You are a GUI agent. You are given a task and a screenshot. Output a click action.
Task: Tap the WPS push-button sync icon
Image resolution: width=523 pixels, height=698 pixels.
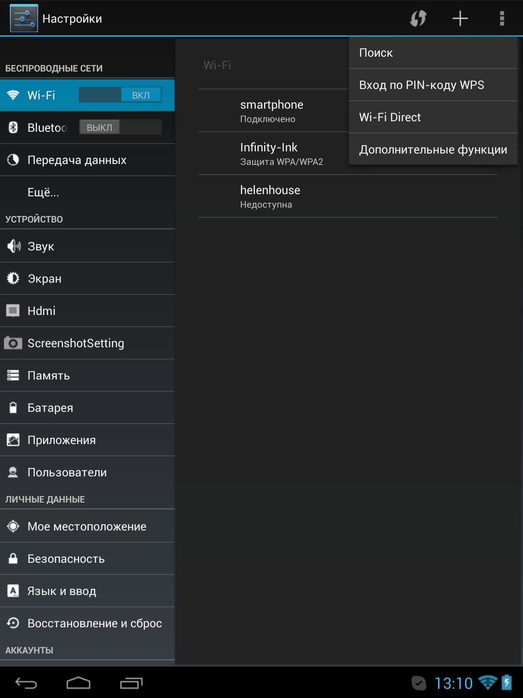[x=418, y=18]
